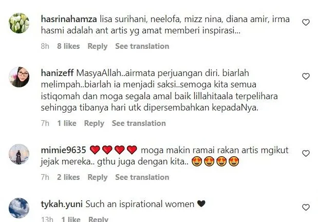Open mimie9635's profile avatar

click(x=19, y=154)
